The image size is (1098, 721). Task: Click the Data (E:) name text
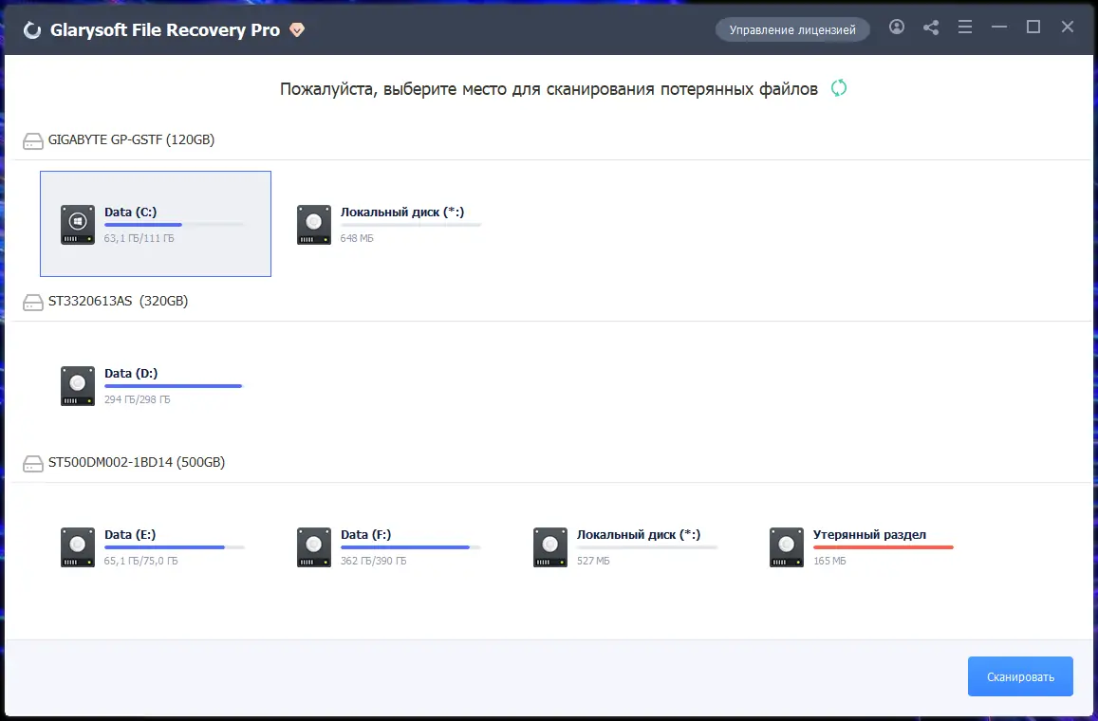(x=130, y=534)
